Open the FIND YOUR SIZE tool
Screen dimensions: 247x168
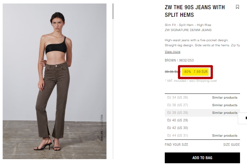(177, 145)
